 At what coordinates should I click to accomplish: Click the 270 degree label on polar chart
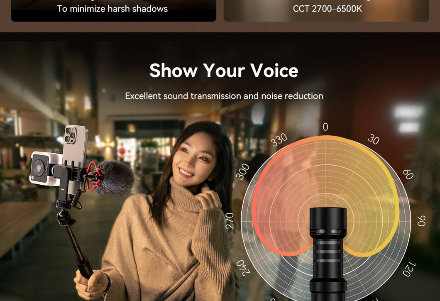tap(230, 221)
